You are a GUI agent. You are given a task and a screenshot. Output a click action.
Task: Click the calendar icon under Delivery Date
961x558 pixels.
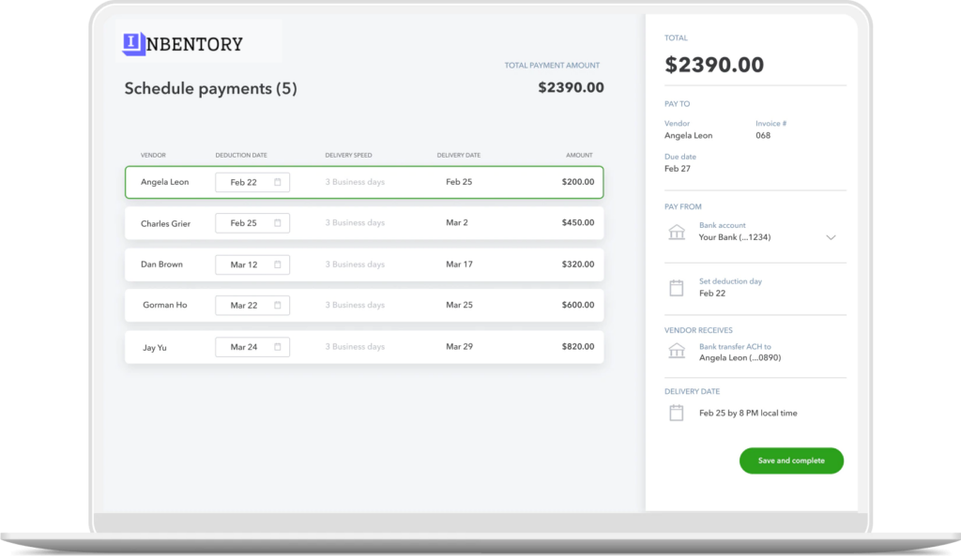[x=676, y=413]
